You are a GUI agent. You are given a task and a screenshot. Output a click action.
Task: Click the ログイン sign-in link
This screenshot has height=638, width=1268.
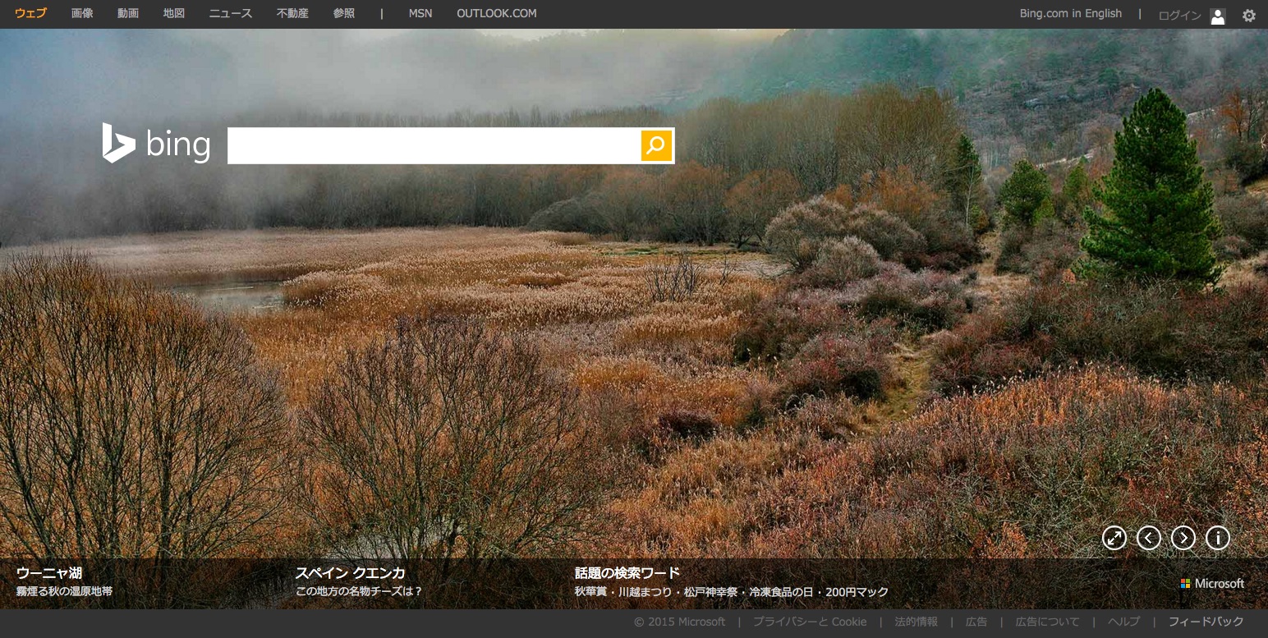point(1179,16)
